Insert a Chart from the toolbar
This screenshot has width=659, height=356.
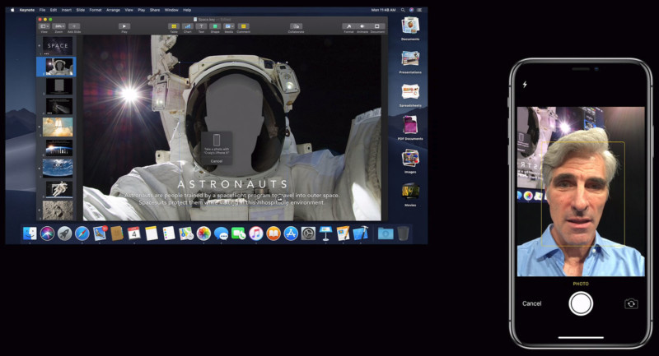[x=188, y=26]
